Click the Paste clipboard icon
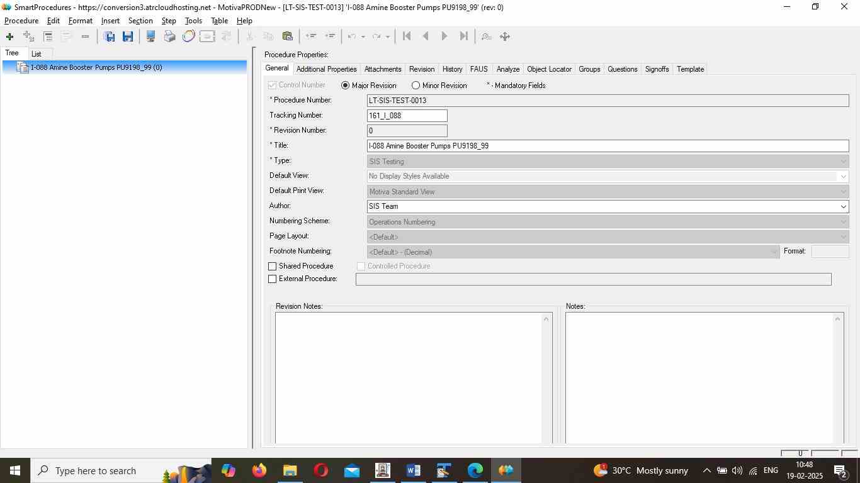 coord(288,36)
